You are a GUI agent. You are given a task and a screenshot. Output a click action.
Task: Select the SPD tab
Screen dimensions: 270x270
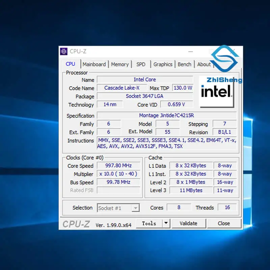pos(141,64)
